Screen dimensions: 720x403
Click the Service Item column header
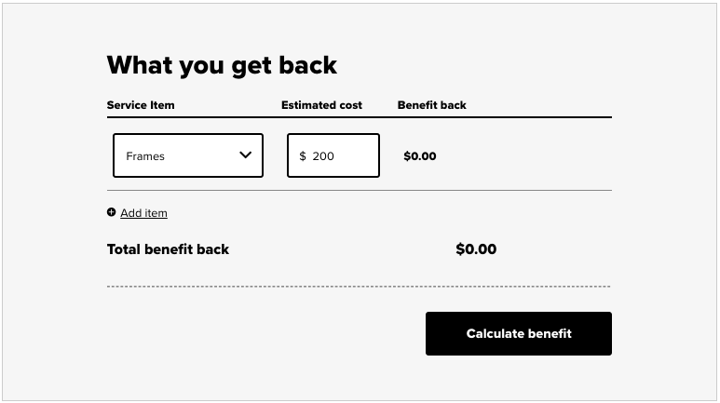tap(141, 105)
